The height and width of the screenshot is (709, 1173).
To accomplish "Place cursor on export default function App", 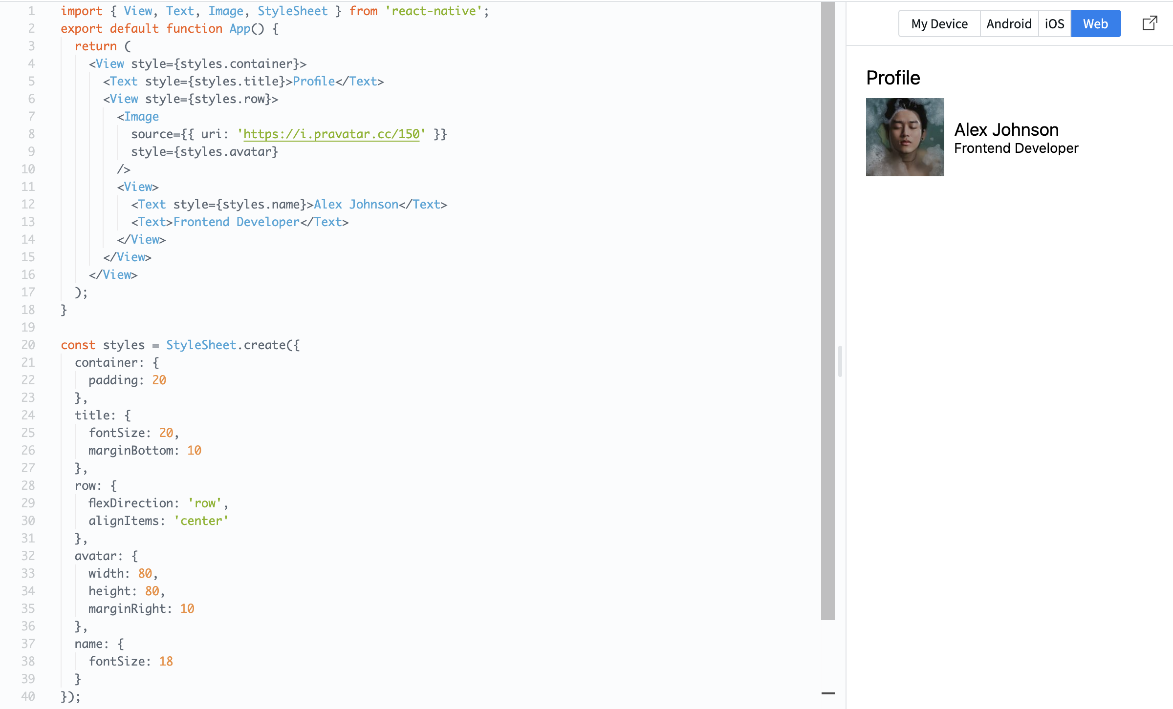I will tap(169, 29).
